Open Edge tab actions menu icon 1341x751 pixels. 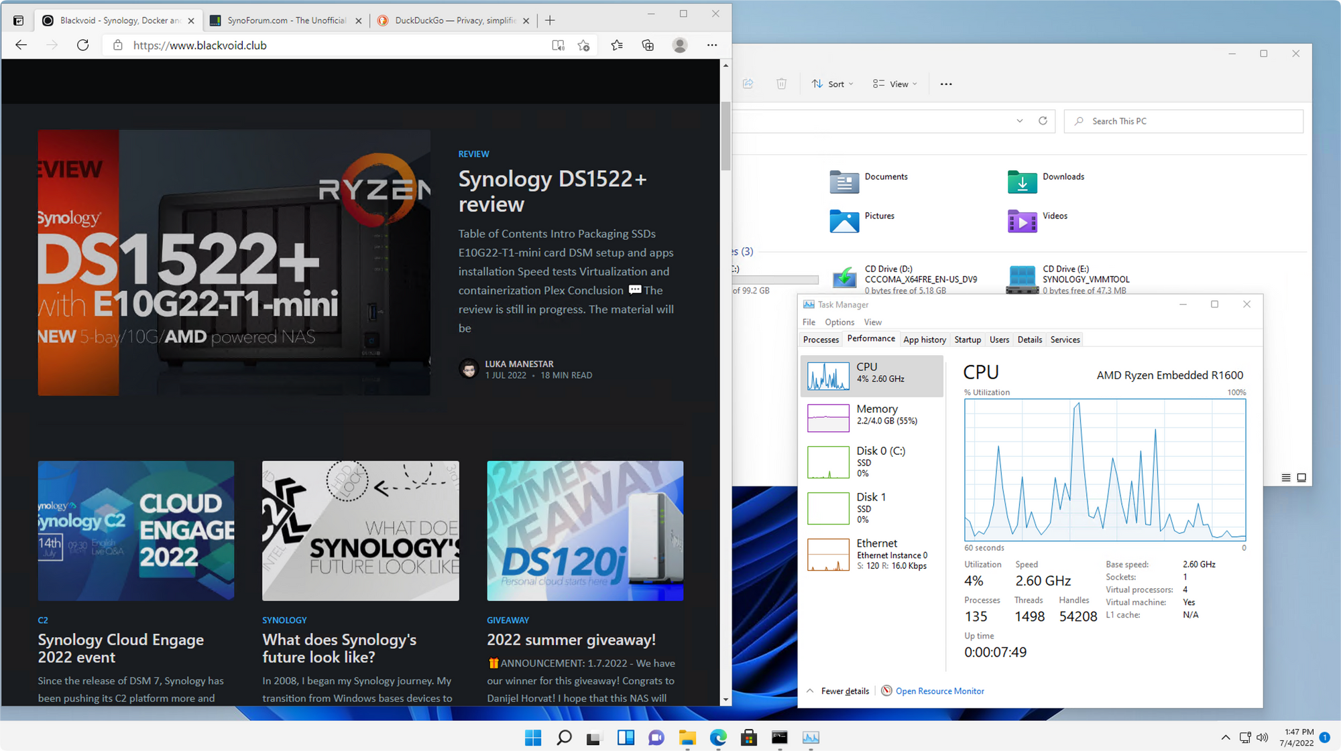tap(18, 20)
